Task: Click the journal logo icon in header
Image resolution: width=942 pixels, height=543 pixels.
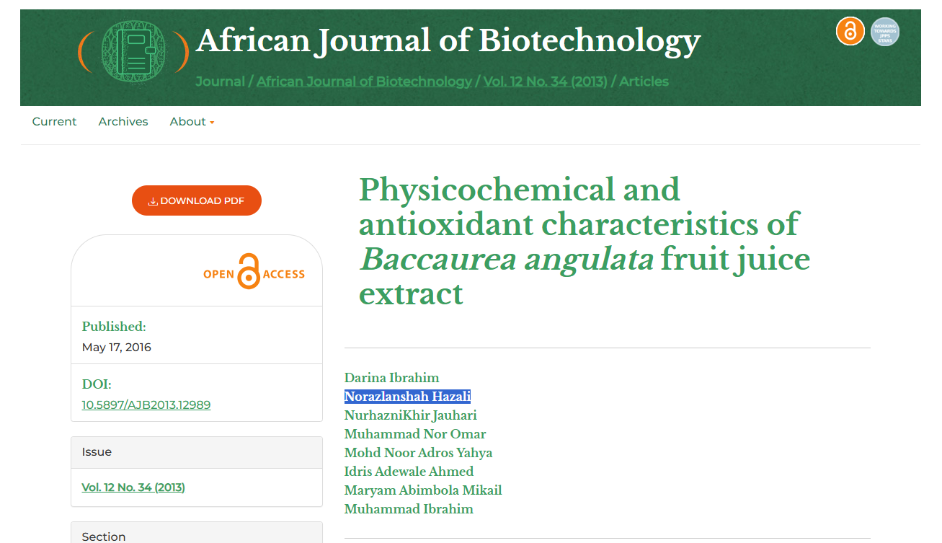Action: (x=133, y=50)
